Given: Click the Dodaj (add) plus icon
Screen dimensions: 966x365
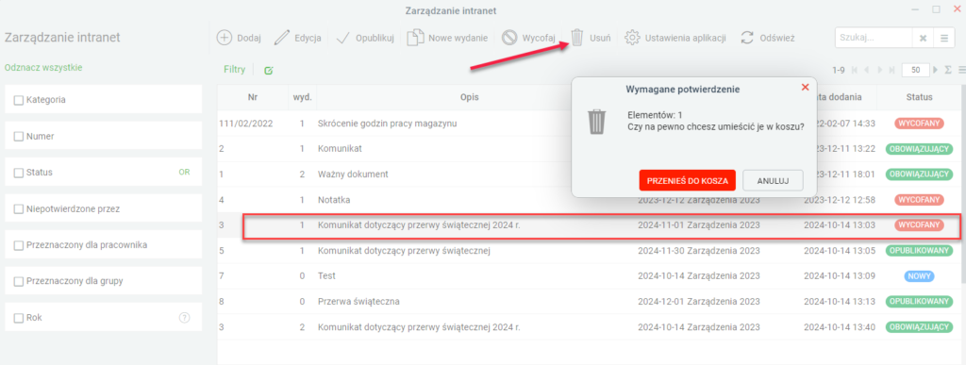Looking at the screenshot, I should coord(225,38).
